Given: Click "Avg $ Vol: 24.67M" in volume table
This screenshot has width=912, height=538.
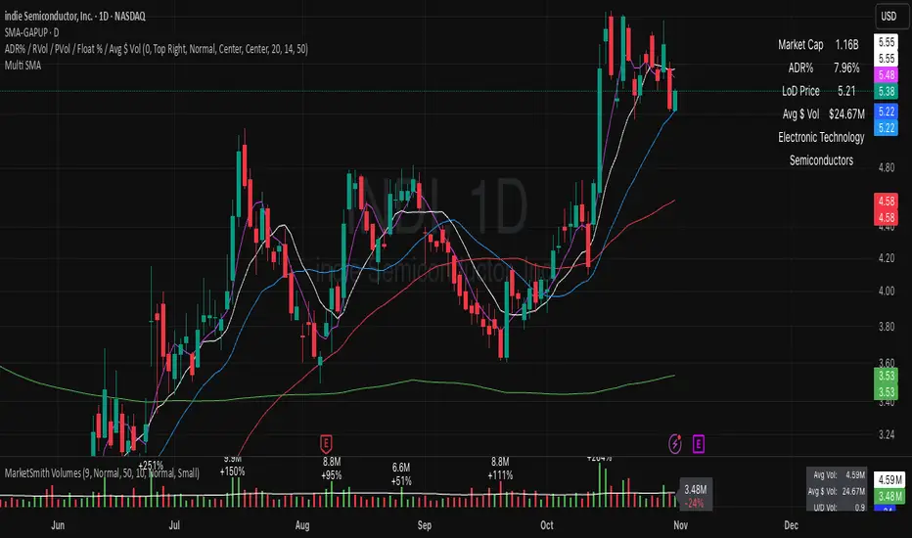Looking at the screenshot, I should (x=837, y=491).
